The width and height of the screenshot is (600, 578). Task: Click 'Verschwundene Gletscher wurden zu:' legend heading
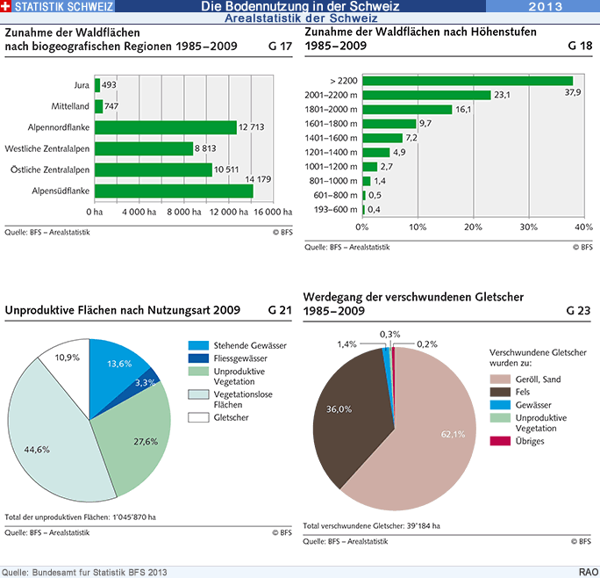pos(538,358)
